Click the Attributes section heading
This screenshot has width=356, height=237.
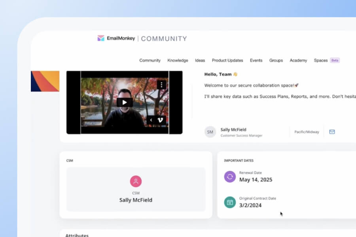[x=77, y=235]
